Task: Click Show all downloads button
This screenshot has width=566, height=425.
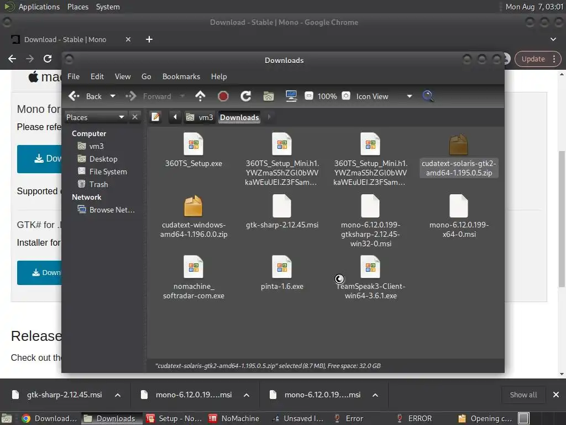Action: click(x=523, y=395)
